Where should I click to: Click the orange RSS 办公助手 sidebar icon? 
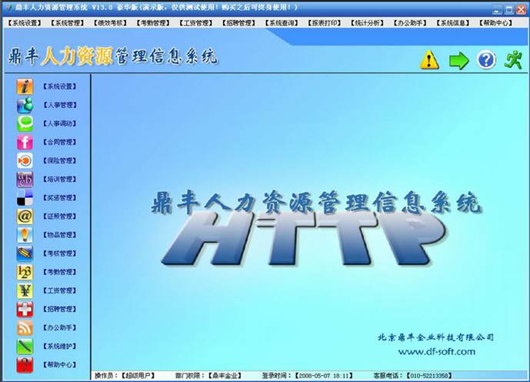(25, 327)
